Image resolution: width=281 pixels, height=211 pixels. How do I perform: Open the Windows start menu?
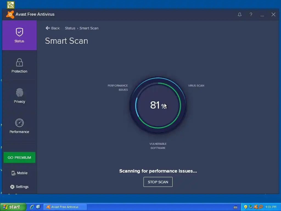pyautogui.click(x=13, y=207)
